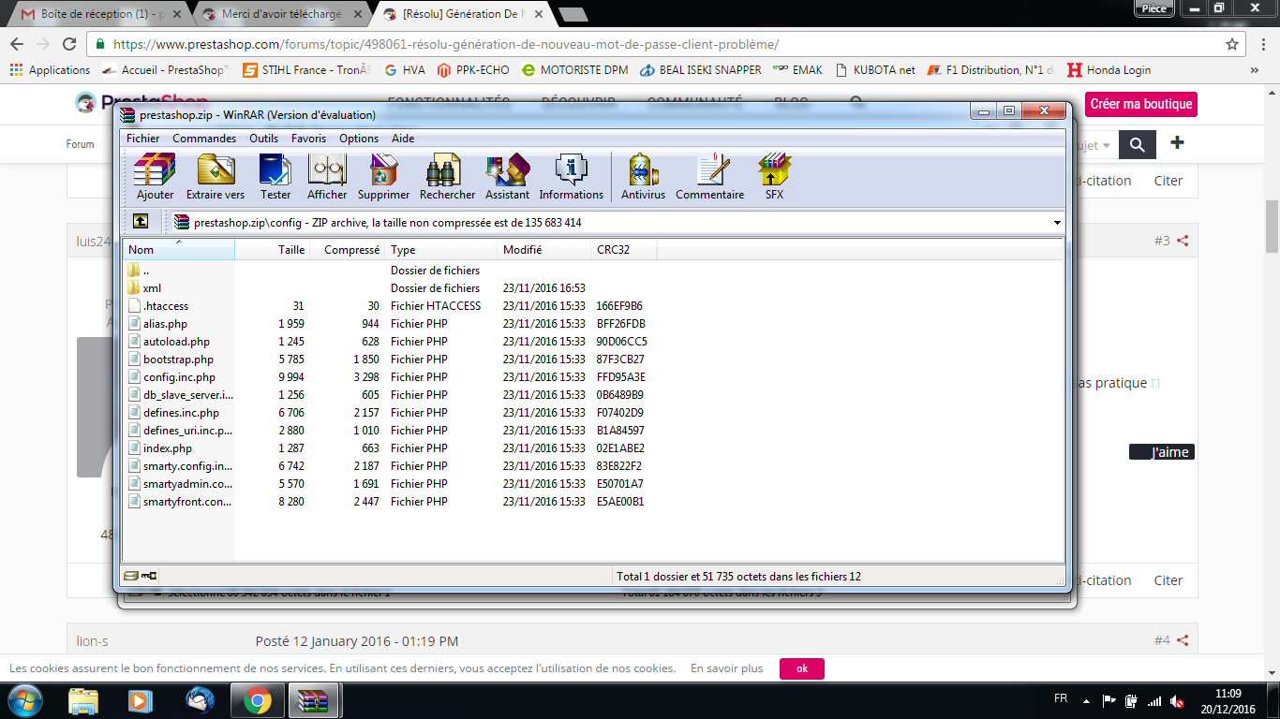Click the Ajouter toolbar icon in WinRAR
Image resolution: width=1280 pixels, height=719 pixels.
[x=155, y=177]
